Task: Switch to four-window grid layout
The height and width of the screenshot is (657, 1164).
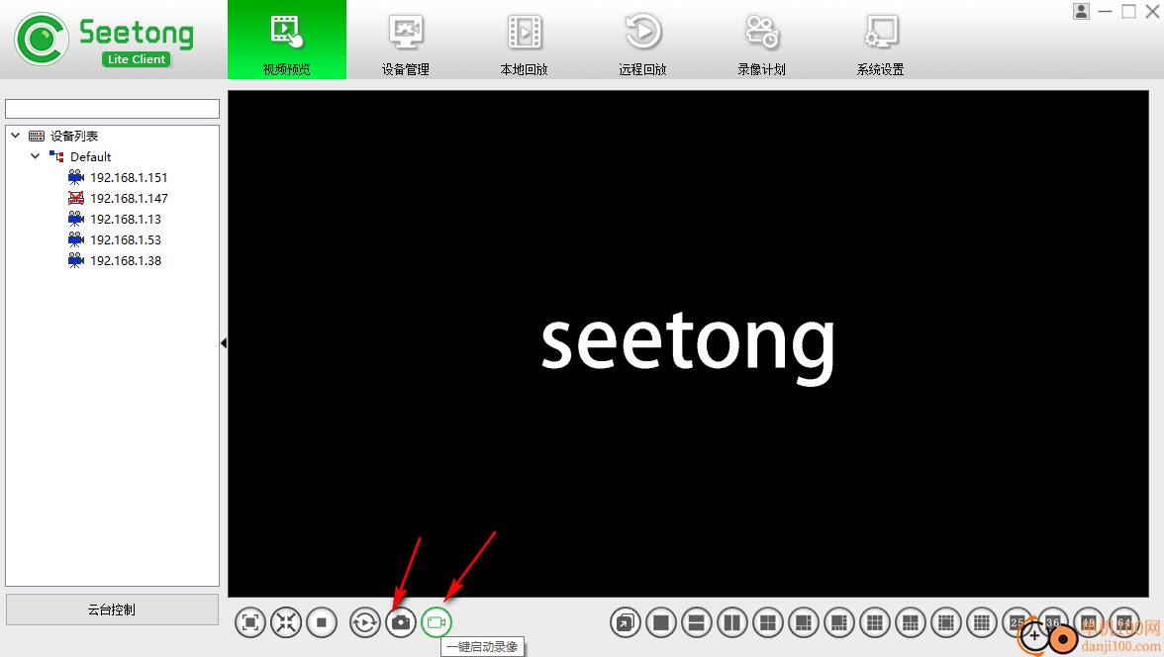Action: [x=768, y=622]
